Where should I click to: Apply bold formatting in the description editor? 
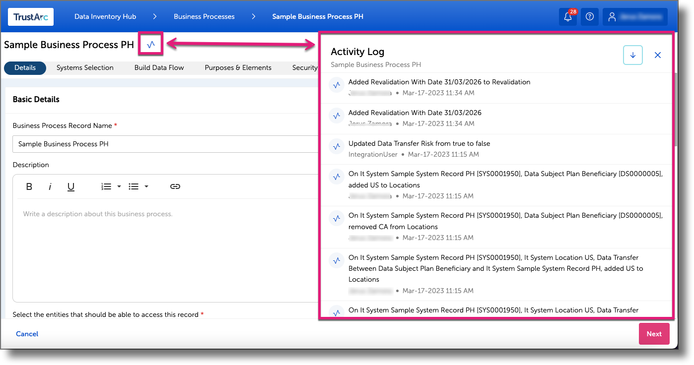29,186
